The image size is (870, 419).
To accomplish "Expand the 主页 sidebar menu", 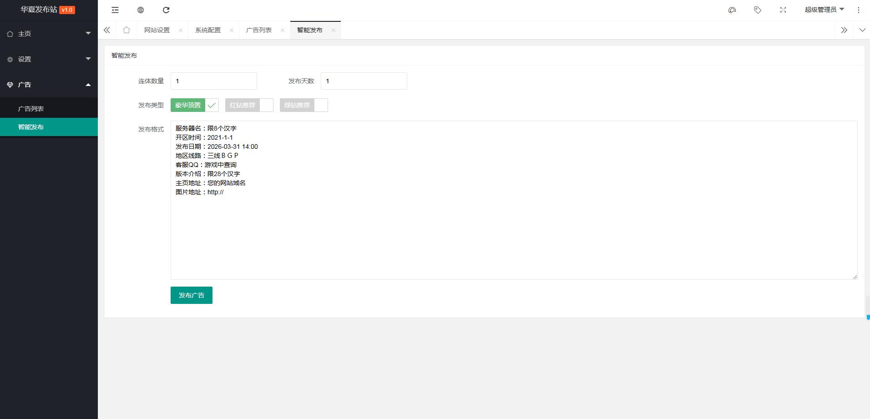I will pyautogui.click(x=49, y=34).
